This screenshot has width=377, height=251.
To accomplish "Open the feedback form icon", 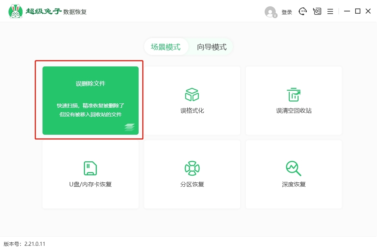I will point(317,11).
